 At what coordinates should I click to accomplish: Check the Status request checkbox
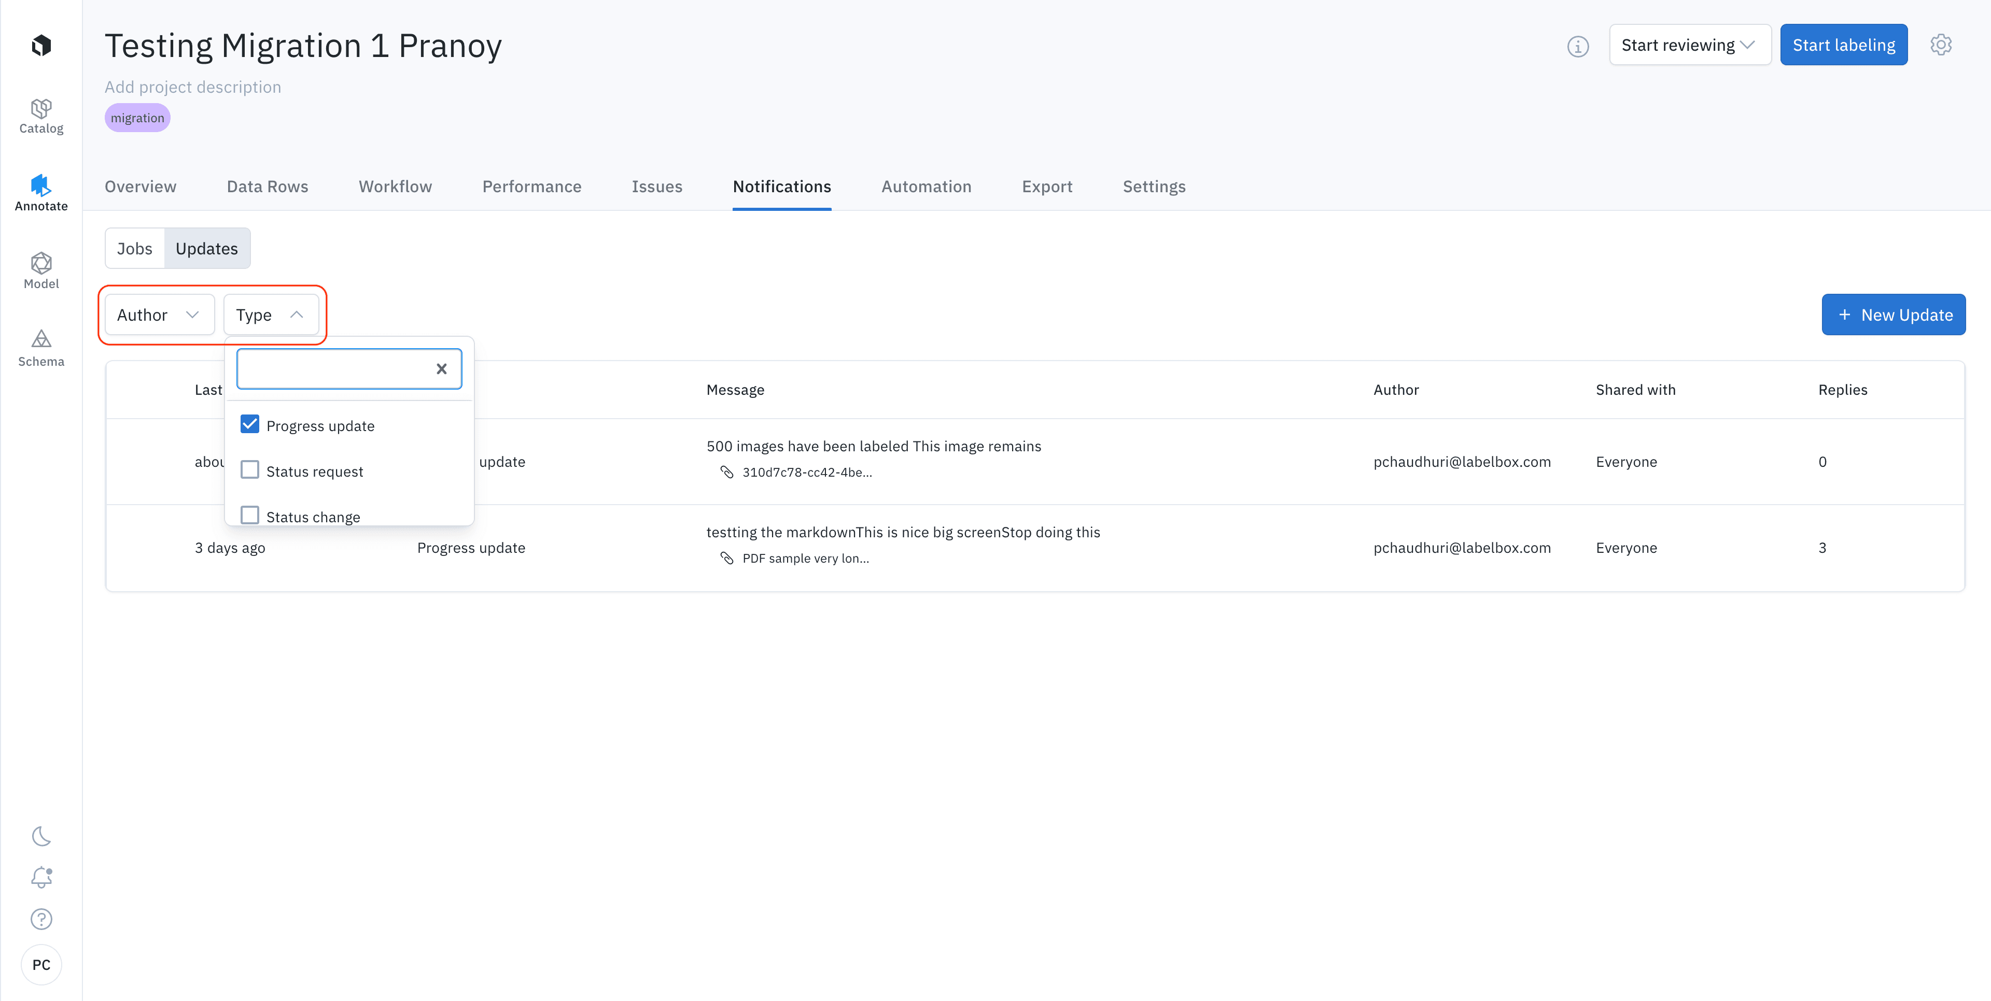point(249,469)
